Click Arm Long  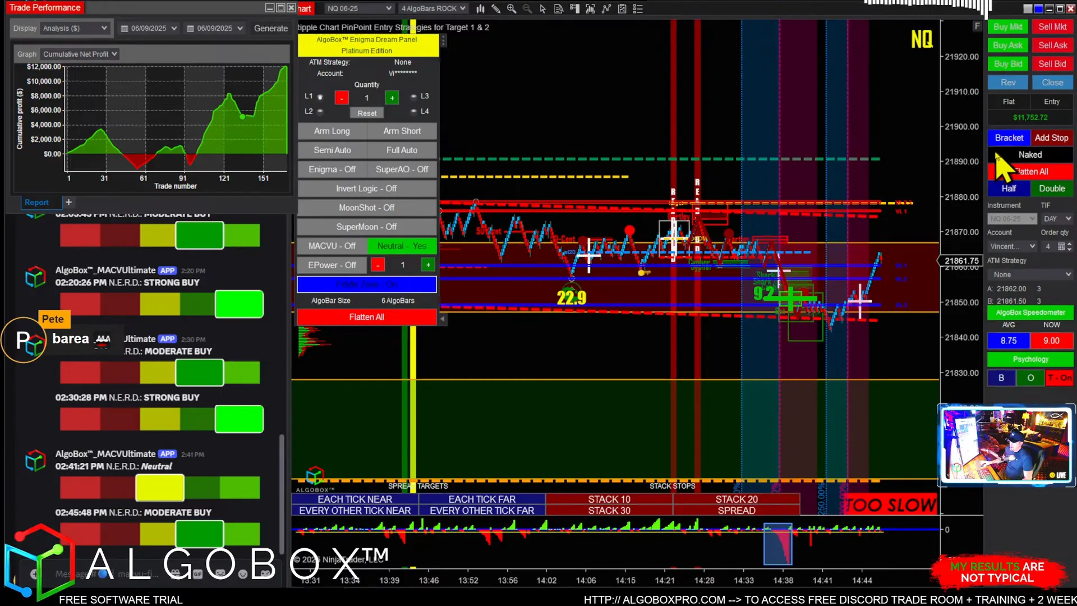tap(332, 131)
